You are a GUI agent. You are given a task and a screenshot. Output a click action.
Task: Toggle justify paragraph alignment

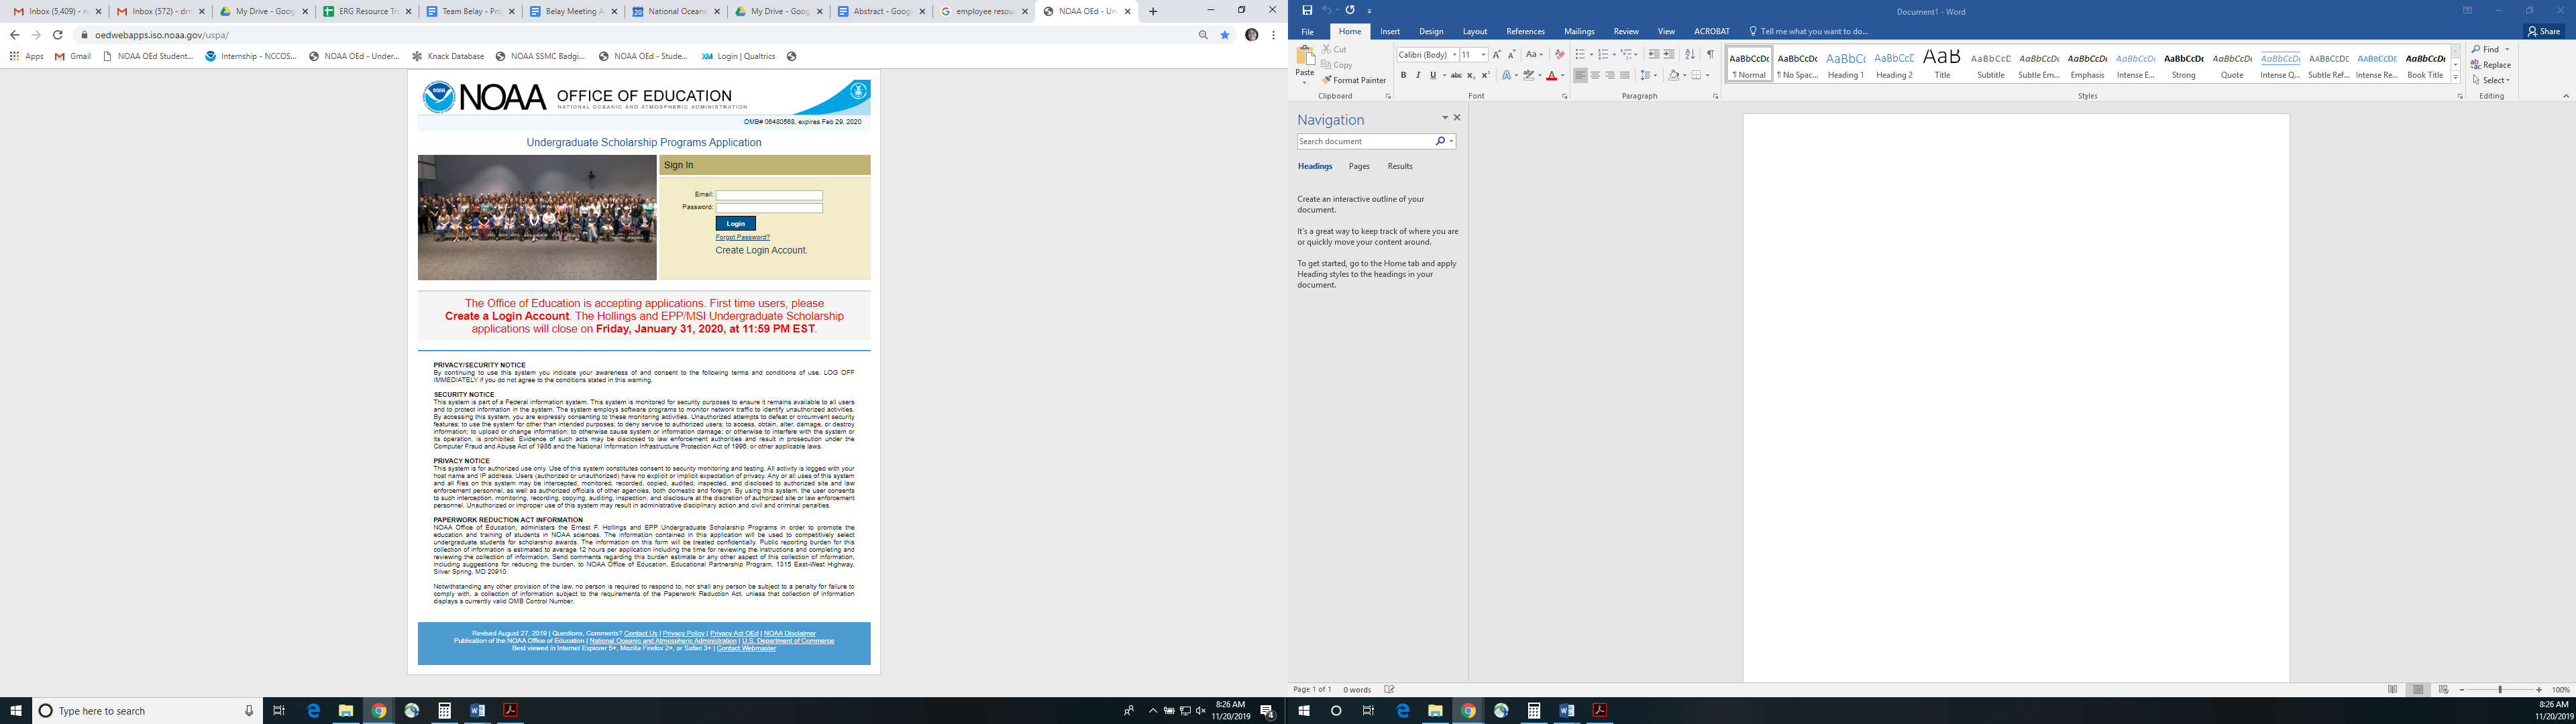coord(1624,75)
